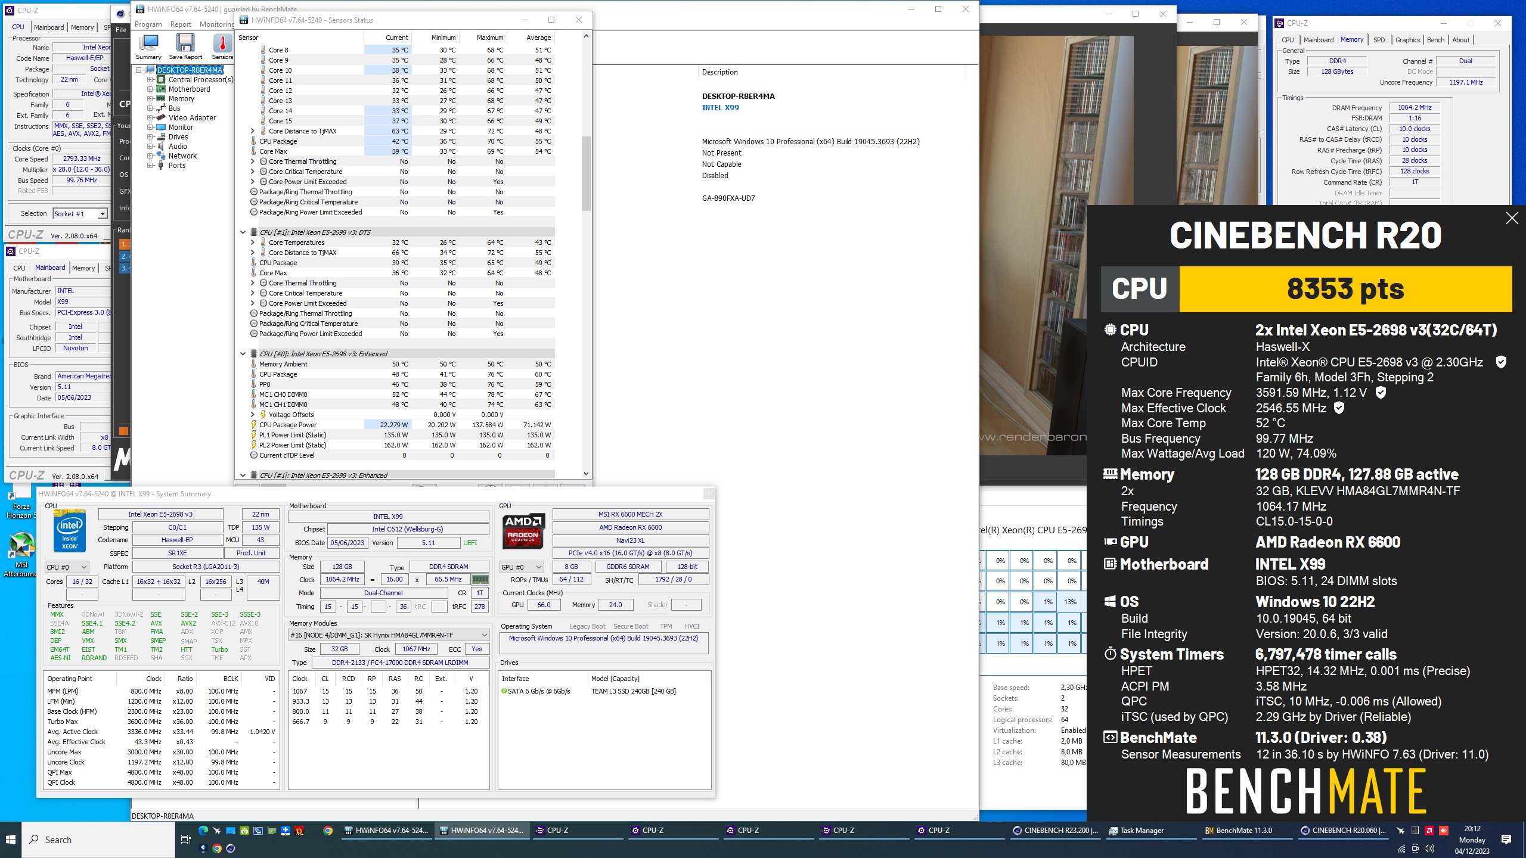Click Intel inside Xeon logo
The image size is (1526, 858).
[x=70, y=530]
